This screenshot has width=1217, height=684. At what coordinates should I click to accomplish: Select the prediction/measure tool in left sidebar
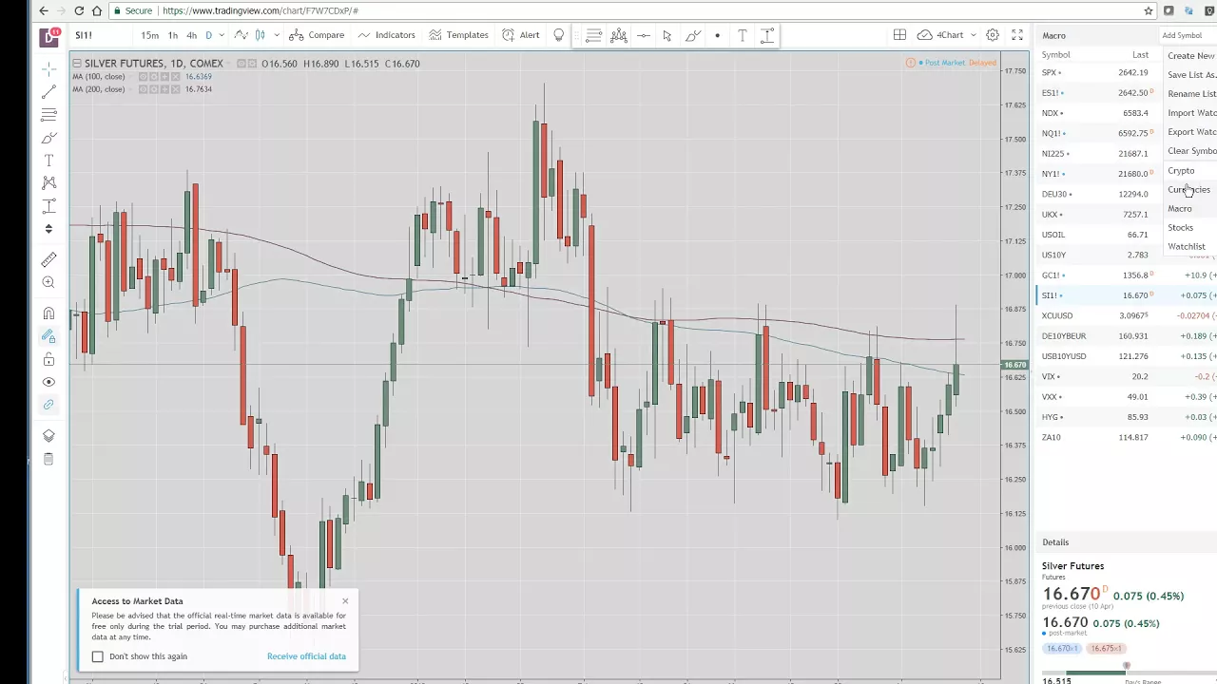pos(48,206)
